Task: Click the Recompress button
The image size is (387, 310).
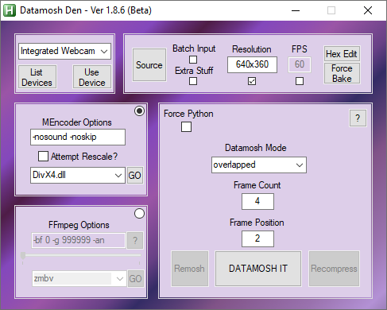Action: point(334,269)
